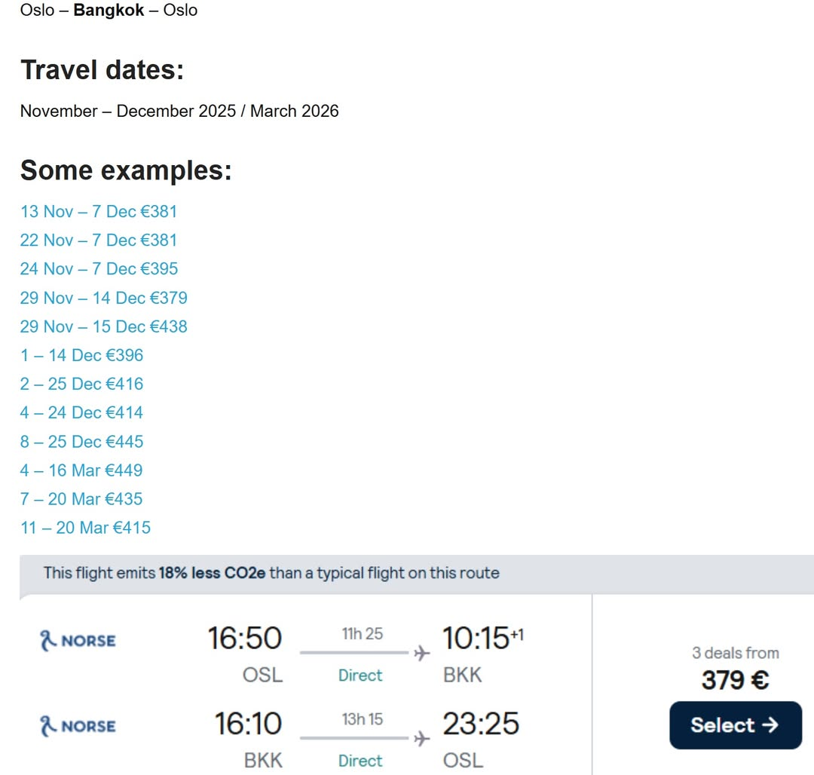Click the 24 Nov – 7 Dec €395 link

[99, 269]
